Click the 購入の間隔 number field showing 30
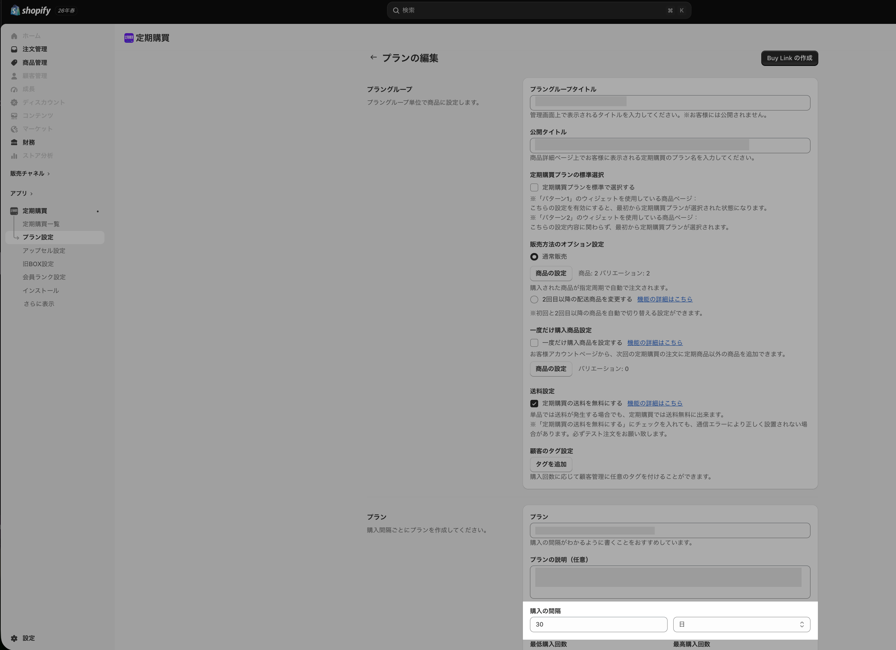Screen dimensions: 896x650 coord(598,624)
